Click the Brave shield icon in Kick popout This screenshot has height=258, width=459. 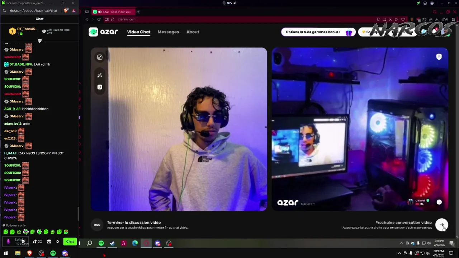(66, 11)
